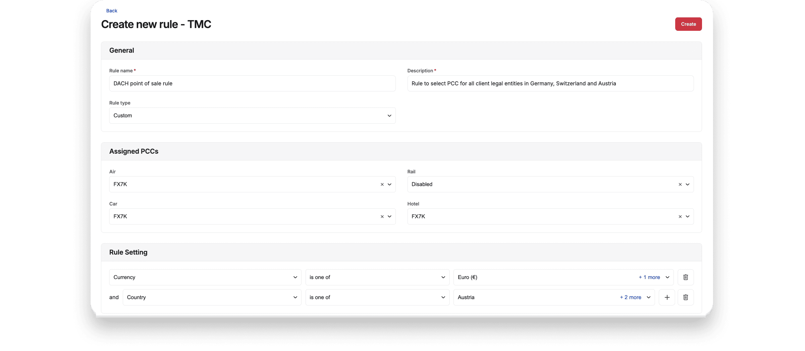Open the Currency field selector
The width and height of the screenshot is (805, 351).
205,277
